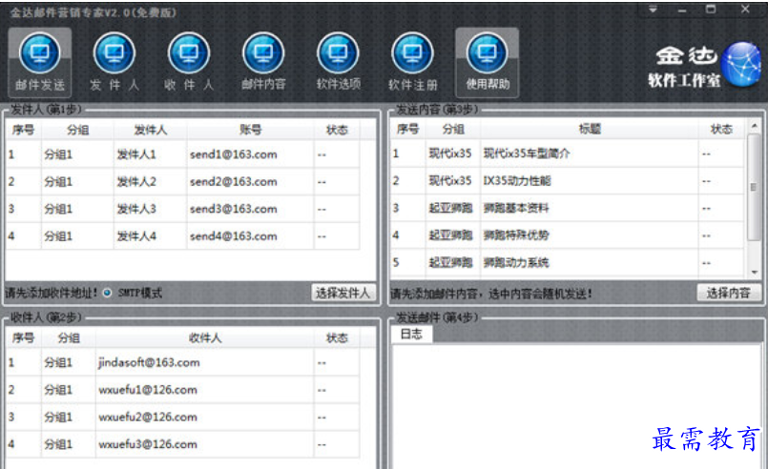Viewport: 768px width, 469px height.
Task: Open the 软件注册 toolbar icon
Action: point(412,62)
